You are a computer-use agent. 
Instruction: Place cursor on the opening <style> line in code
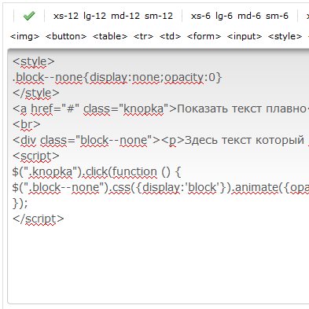[x=34, y=61]
